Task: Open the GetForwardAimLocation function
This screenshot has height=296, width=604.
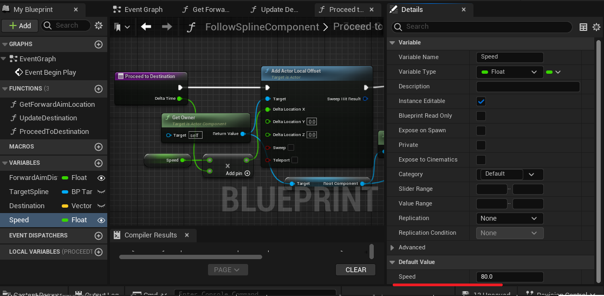Action: (x=57, y=105)
